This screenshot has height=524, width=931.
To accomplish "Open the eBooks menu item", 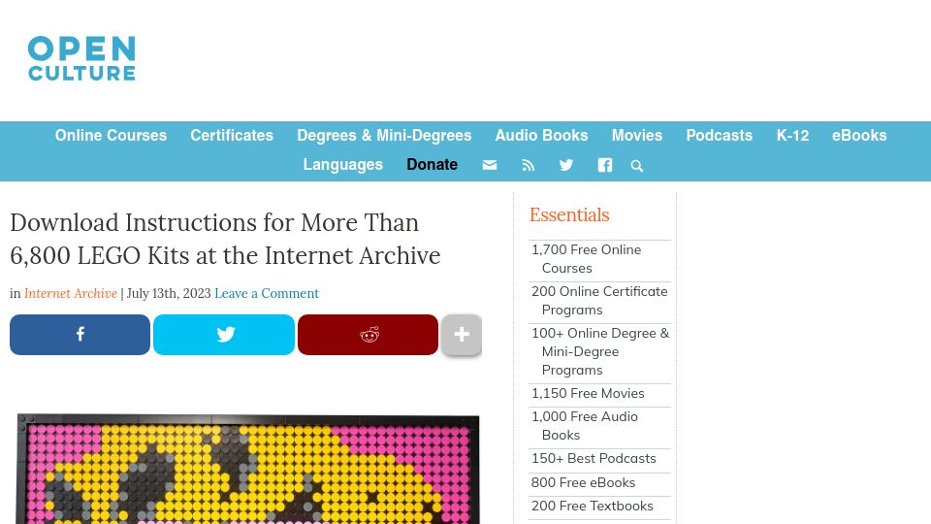I will point(859,136).
